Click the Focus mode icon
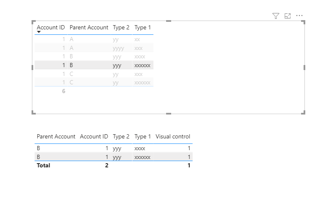Viewport: 320px width, 224px height. point(288,16)
